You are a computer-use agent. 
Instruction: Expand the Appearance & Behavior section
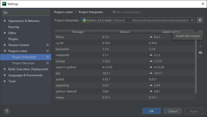point(5,21)
